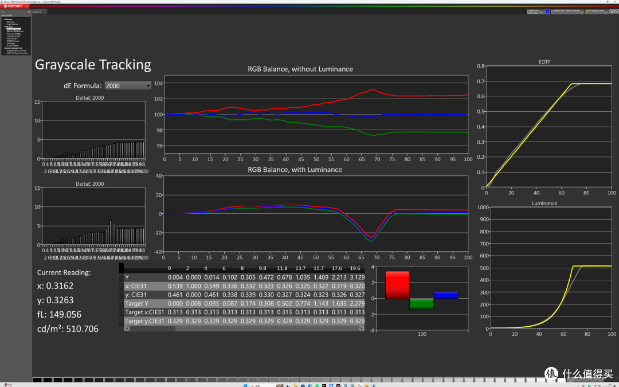Collapse the Welcome group in the workflow tree

click(x=3, y=19)
